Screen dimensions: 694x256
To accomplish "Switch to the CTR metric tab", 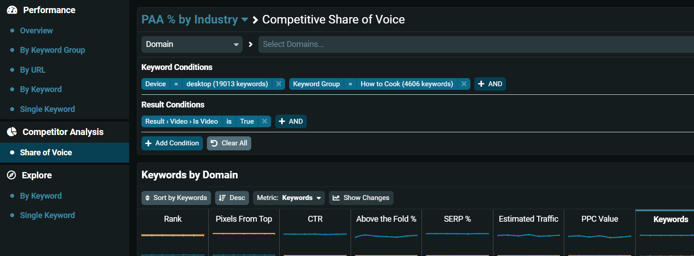I will (315, 219).
